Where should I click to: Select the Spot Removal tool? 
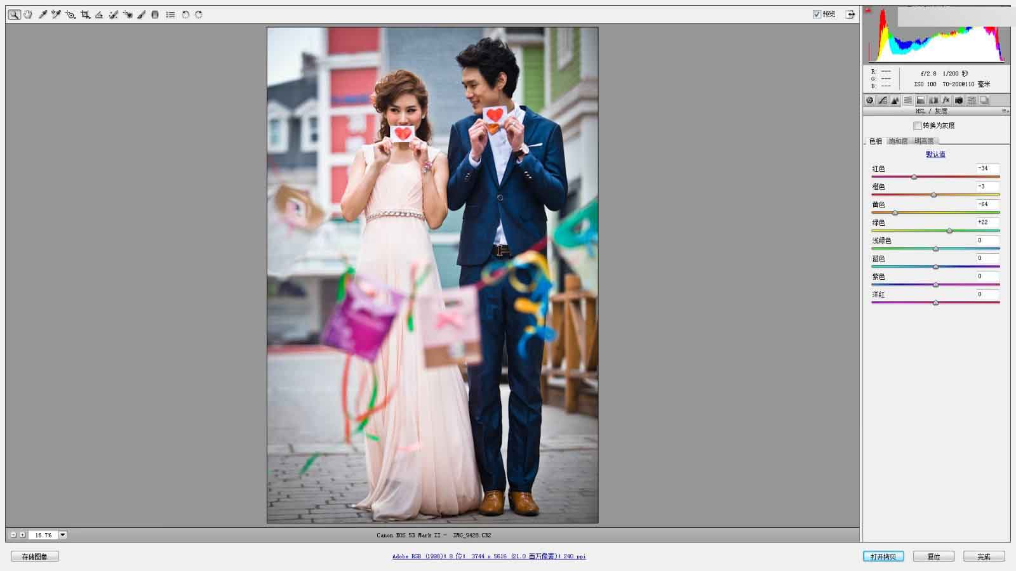click(x=114, y=15)
